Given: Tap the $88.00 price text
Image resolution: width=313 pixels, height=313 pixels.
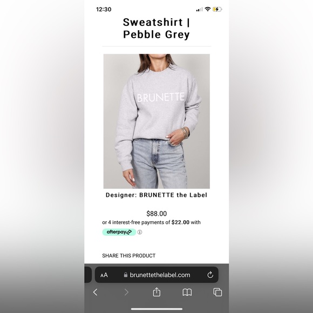Looking at the screenshot, I should point(156,214).
